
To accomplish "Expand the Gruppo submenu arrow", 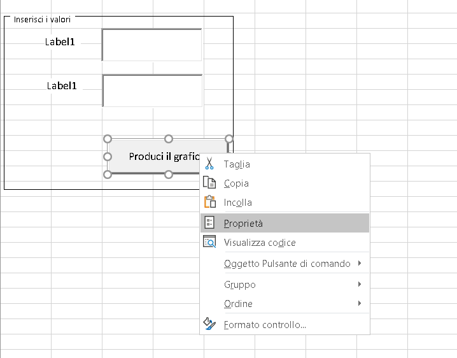I will [x=360, y=284].
